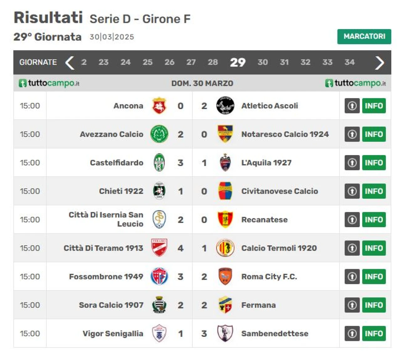Switch to giornata 34

point(350,62)
